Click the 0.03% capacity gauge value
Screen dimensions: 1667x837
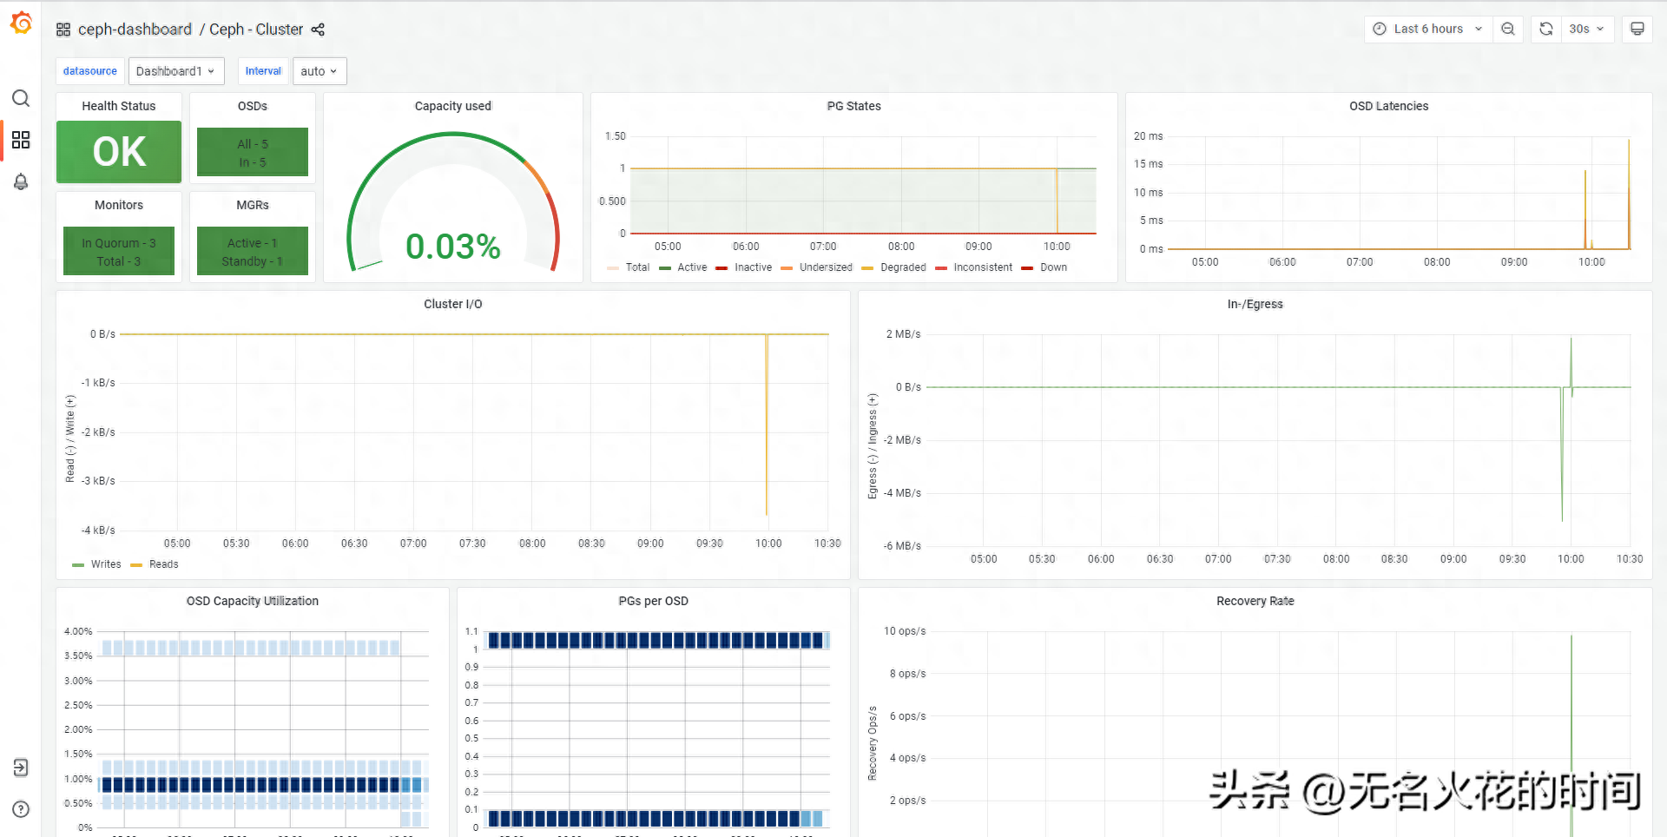(x=453, y=247)
